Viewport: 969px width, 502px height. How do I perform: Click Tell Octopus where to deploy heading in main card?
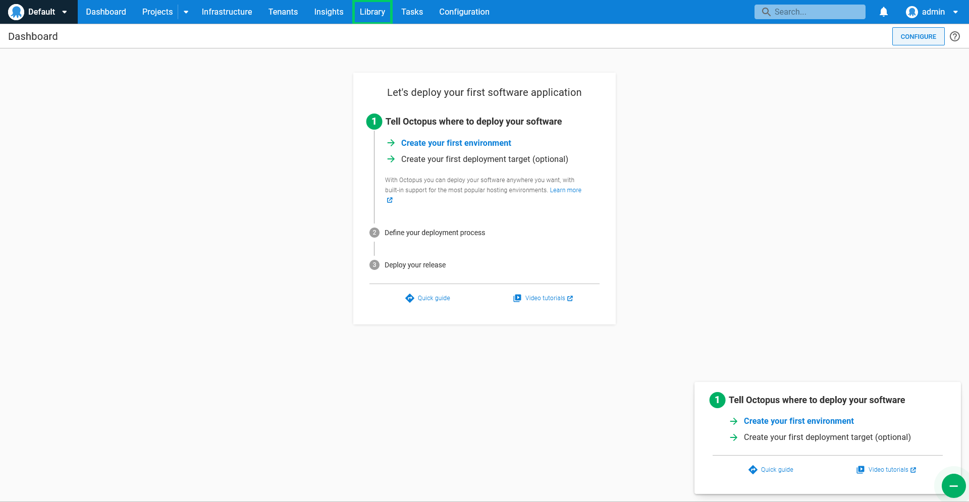[474, 121]
